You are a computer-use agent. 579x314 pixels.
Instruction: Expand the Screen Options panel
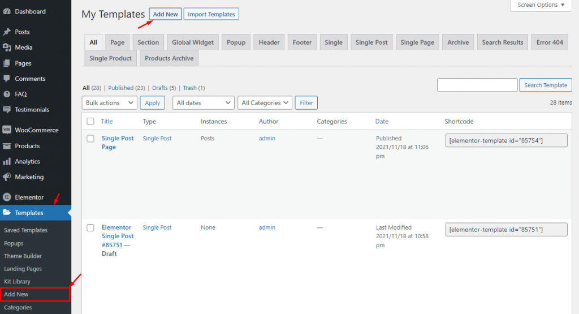541,5
